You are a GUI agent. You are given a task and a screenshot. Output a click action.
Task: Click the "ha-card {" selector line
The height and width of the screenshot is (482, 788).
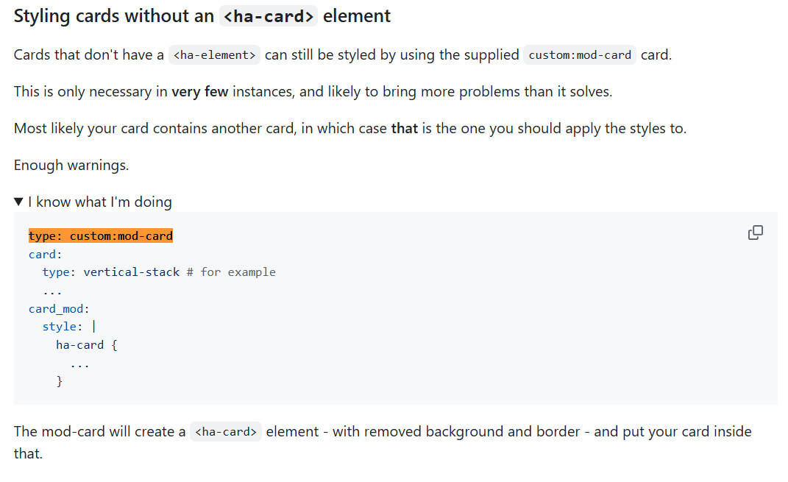[x=86, y=345]
